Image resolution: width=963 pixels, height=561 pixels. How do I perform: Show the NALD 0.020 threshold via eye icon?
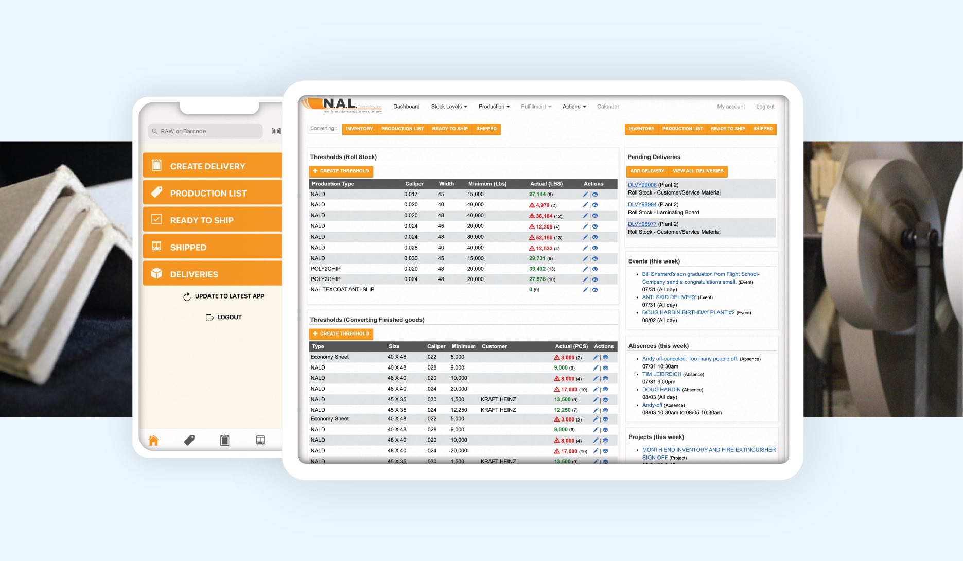[x=595, y=204]
